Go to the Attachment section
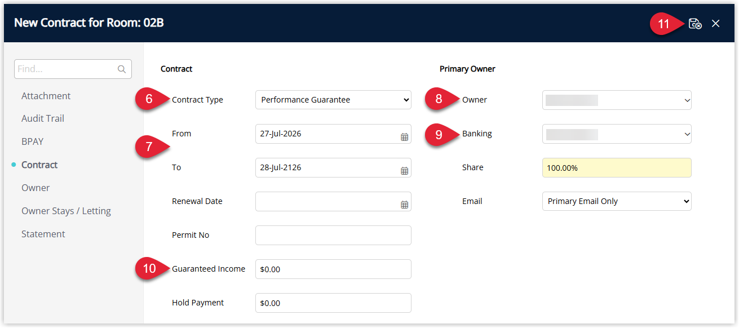 46,96
